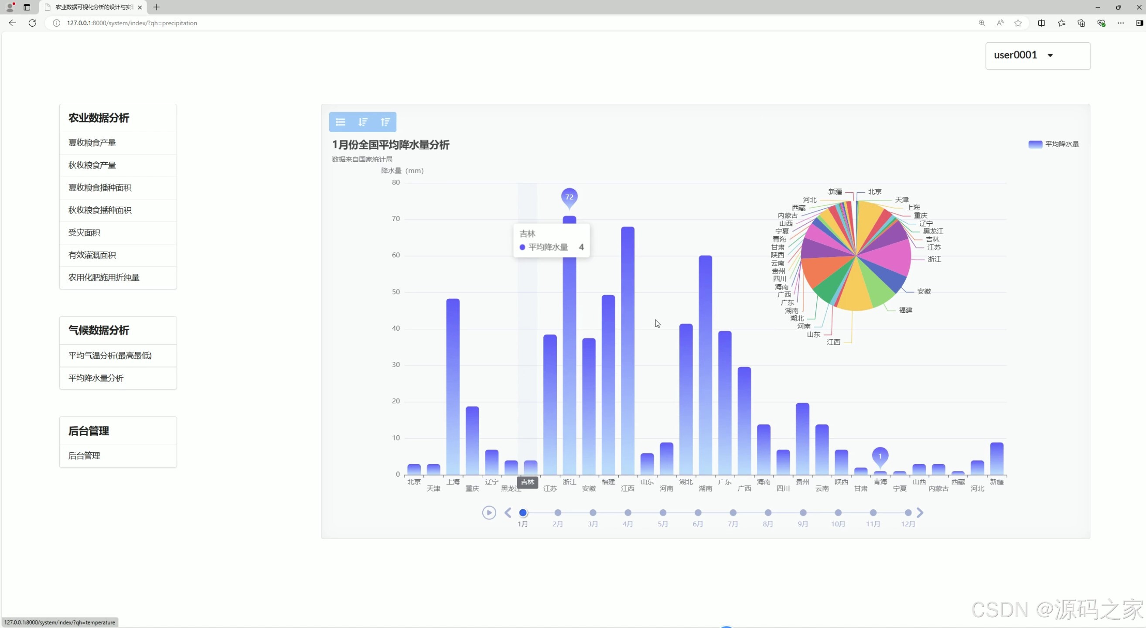Click the descending sort icon
This screenshot has height=628, width=1146.
click(x=363, y=122)
